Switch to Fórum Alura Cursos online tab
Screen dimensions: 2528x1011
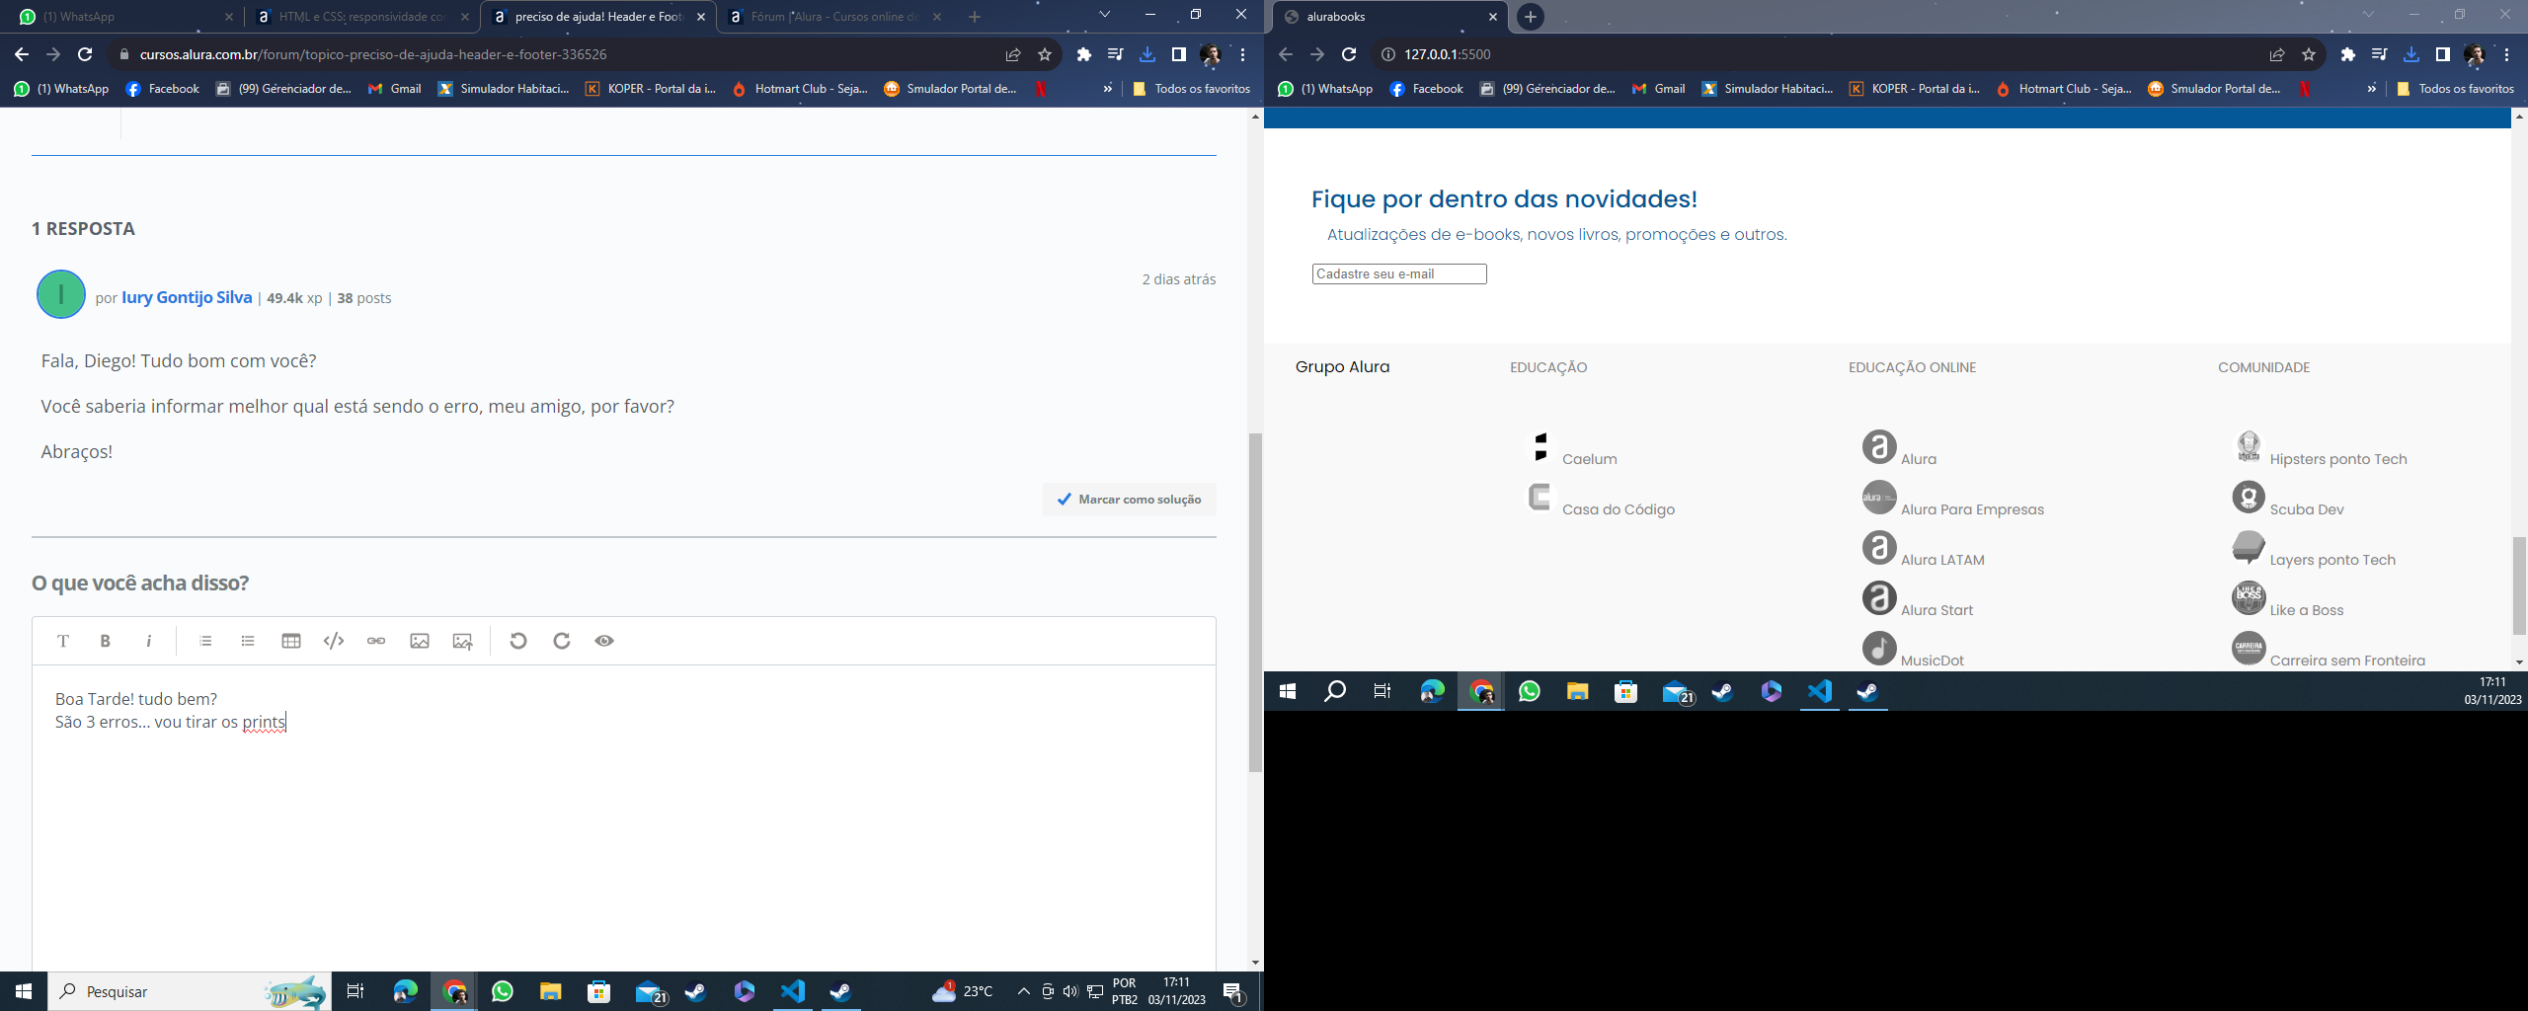click(834, 17)
